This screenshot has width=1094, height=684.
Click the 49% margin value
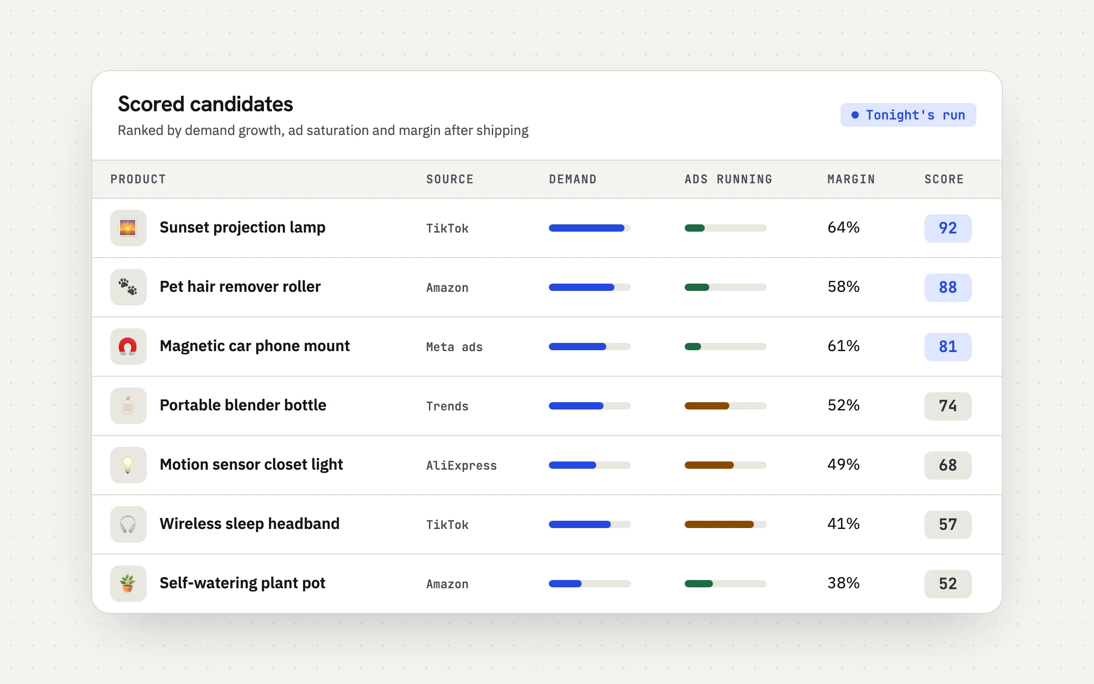click(x=843, y=465)
